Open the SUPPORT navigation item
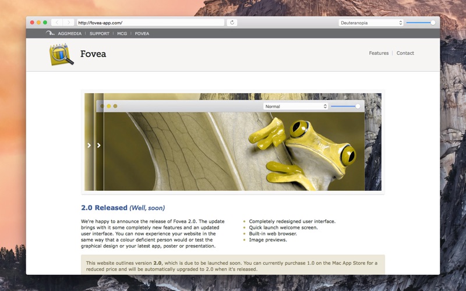 [100, 34]
